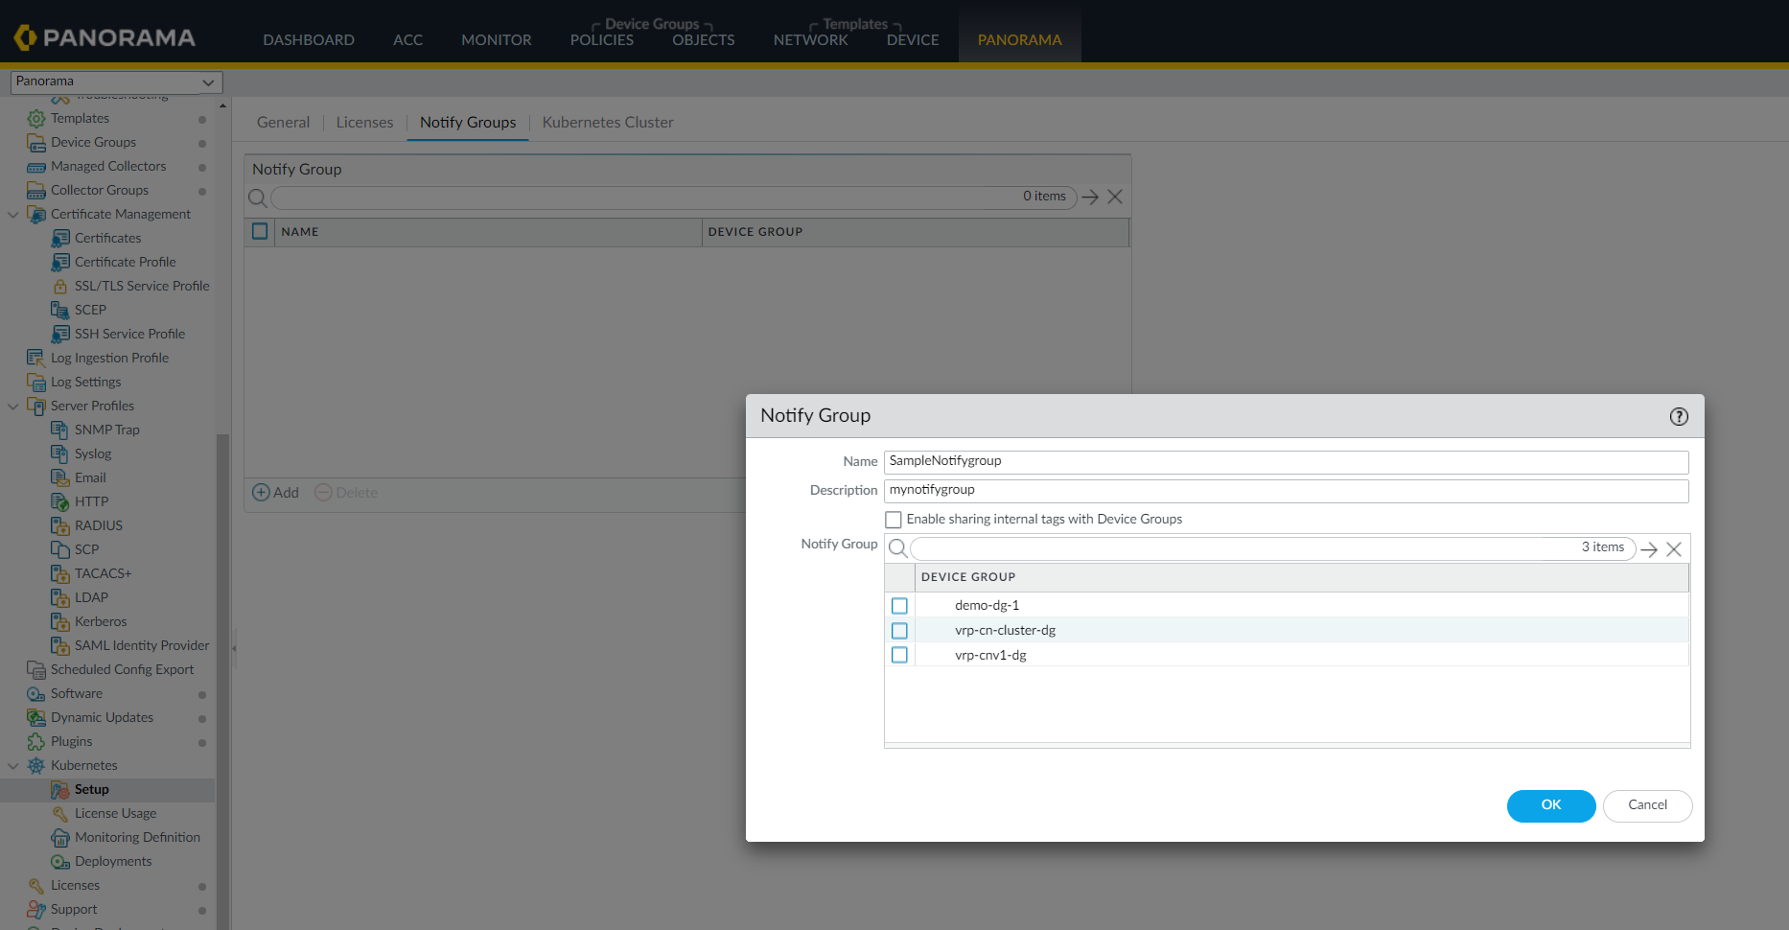
Task: Open SSL/TLS Service Profile item
Action: point(141,286)
